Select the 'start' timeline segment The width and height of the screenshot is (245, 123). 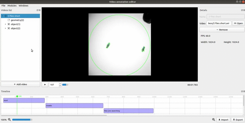point(24,100)
